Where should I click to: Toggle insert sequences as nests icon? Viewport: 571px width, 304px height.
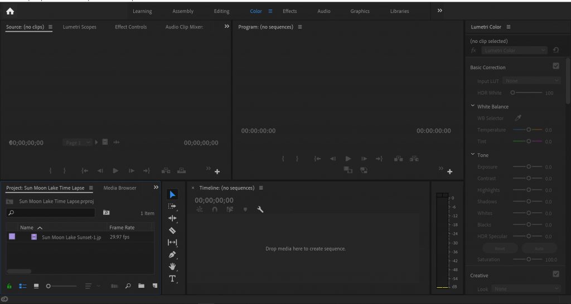200,209
